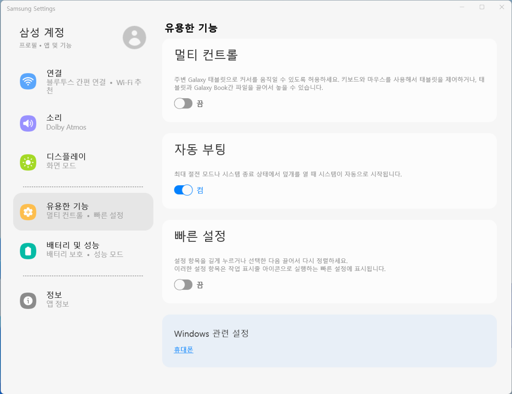Screen dimensions: 512x394
Task: Turn off the 자동 부팅 switch
Action: click(183, 190)
